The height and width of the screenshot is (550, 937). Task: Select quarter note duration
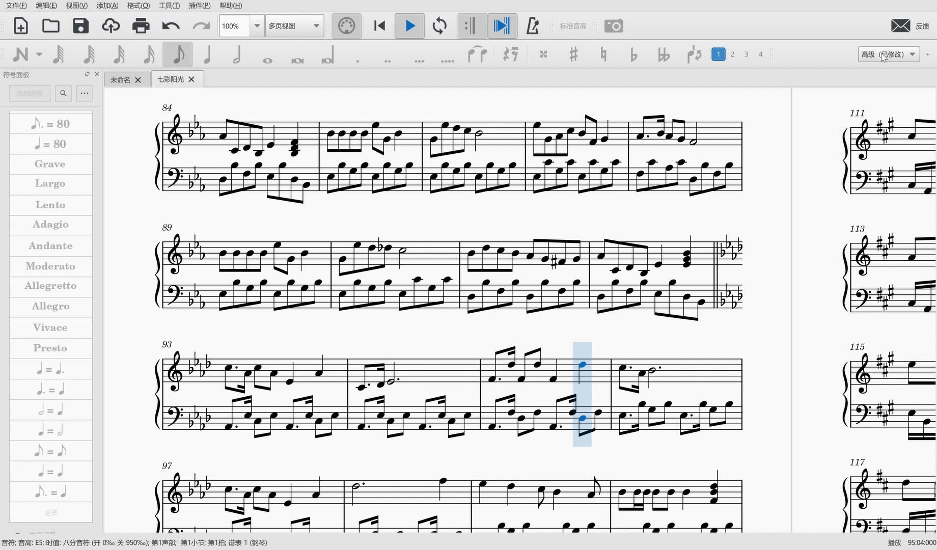pos(207,54)
